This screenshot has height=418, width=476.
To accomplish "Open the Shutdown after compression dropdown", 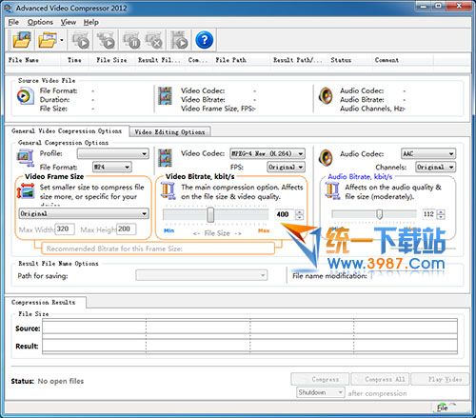I will pos(321,392).
